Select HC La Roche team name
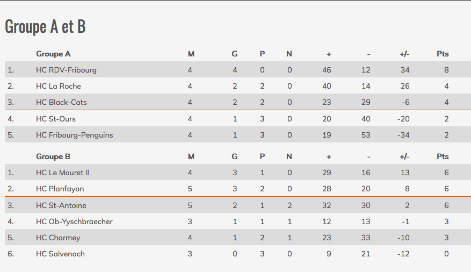Viewport: 471px width, 272px height. [59, 86]
